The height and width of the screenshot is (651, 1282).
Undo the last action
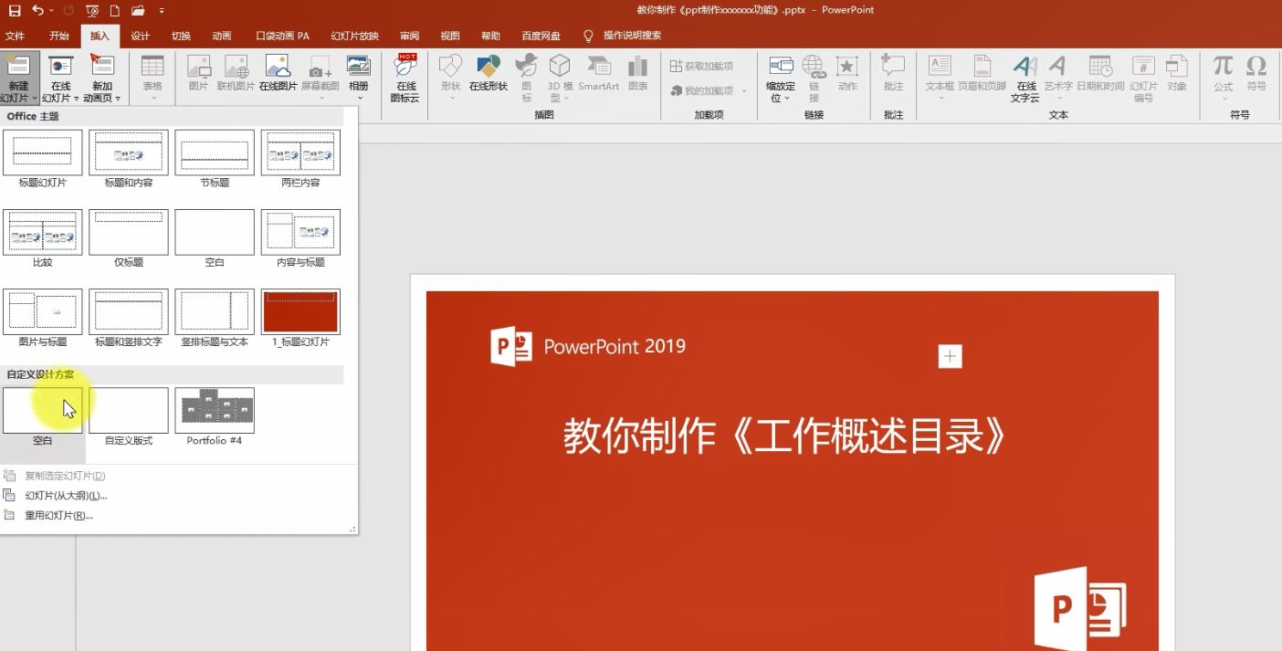pyautogui.click(x=37, y=10)
